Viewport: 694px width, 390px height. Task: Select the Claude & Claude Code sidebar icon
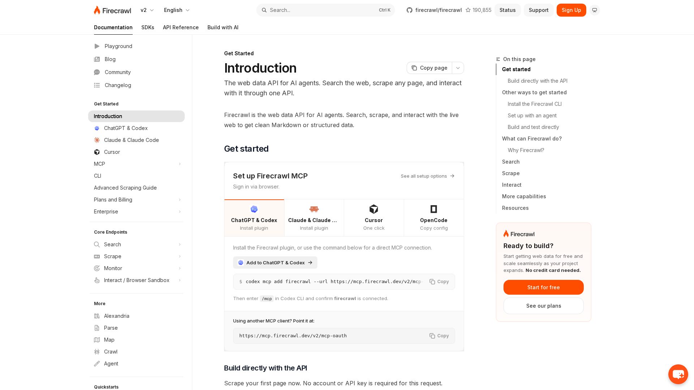[x=97, y=140]
